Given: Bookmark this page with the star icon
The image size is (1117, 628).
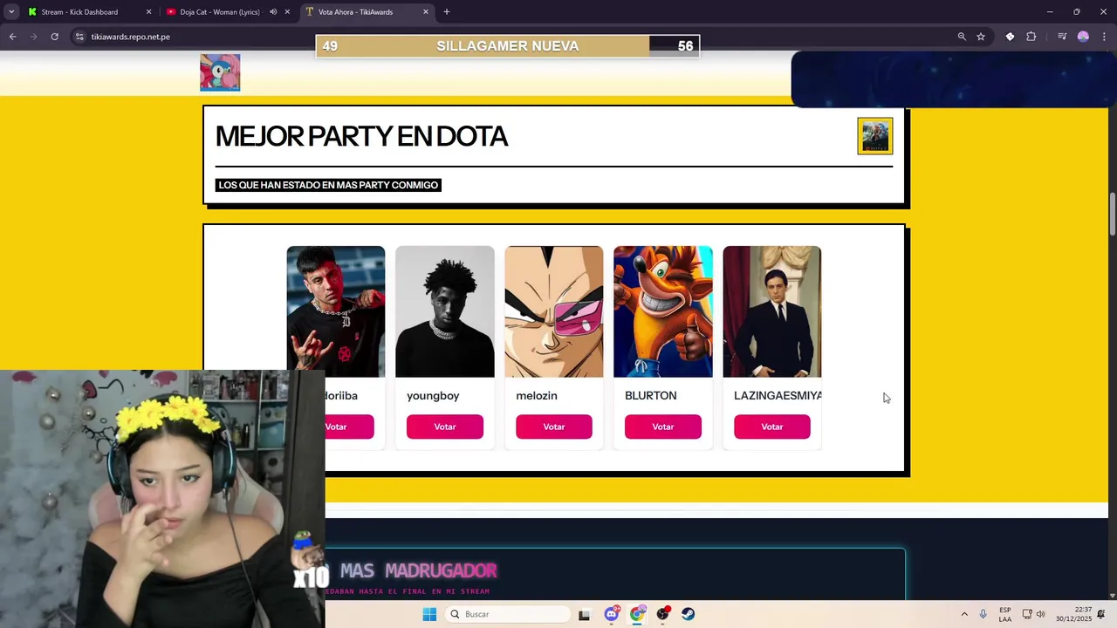Looking at the screenshot, I should (981, 37).
